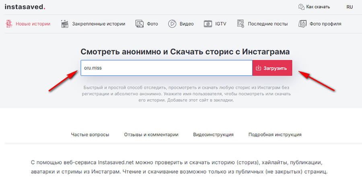This screenshot has height=180, width=362.
Task: Open the Отзывы и комментарии tab
Action: tap(151, 135)
